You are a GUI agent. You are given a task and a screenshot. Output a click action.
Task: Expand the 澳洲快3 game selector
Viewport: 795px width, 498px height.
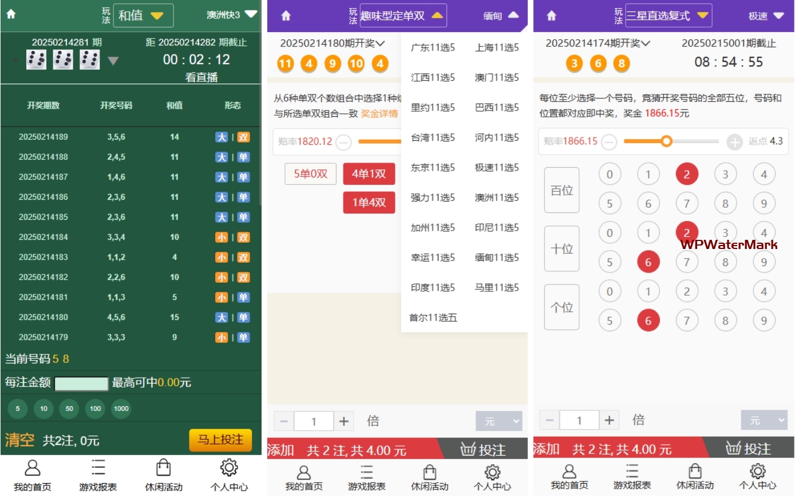click(232, 15)
